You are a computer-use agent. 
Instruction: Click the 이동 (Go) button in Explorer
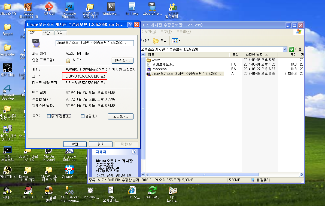pos(296,49)
